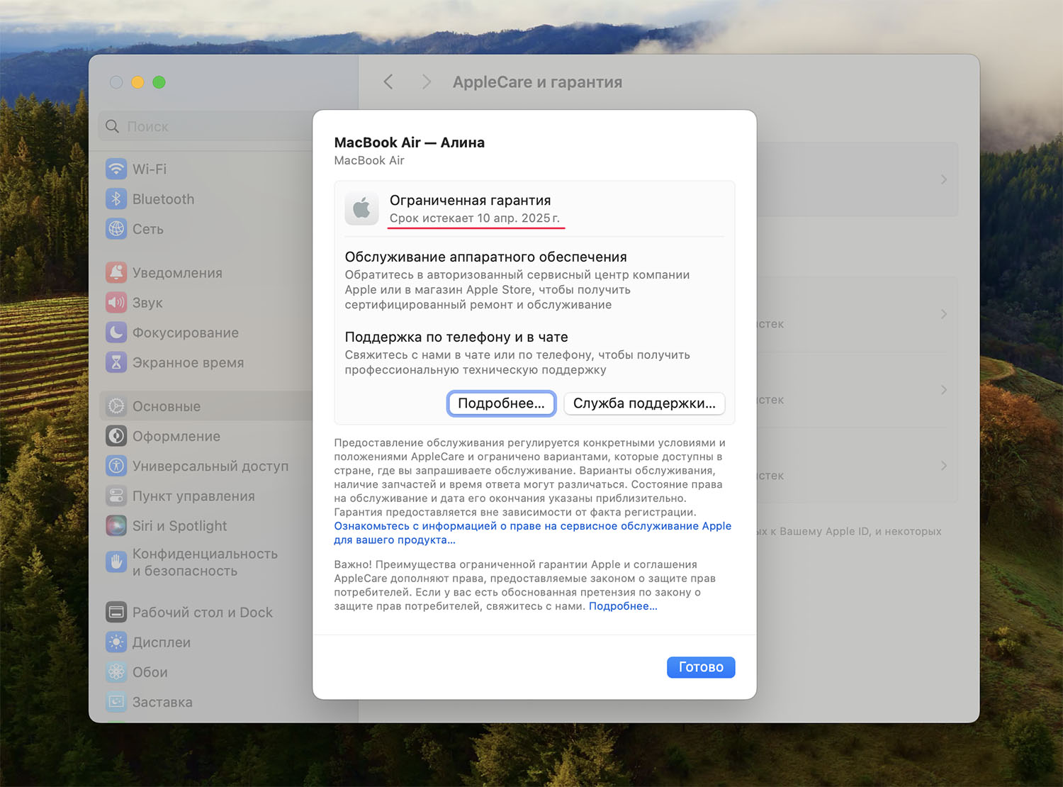Open the Дисплеи sun icon
This screenshot has height=787, width=1063.
[x=116, y=642]
